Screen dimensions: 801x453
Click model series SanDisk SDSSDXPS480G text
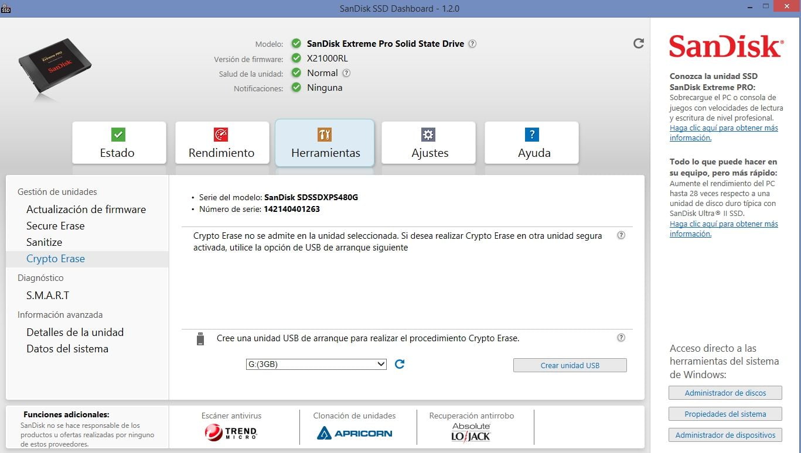tap(311, 197)
